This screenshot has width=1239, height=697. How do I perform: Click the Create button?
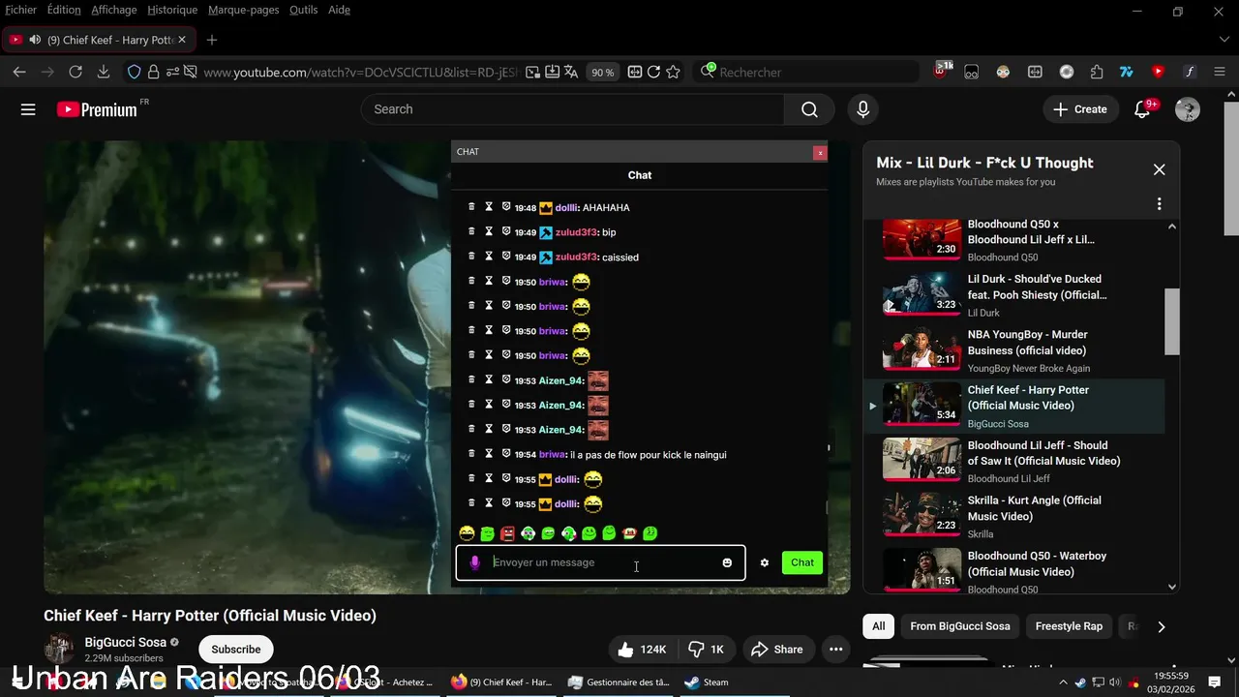click(1081, 109)
